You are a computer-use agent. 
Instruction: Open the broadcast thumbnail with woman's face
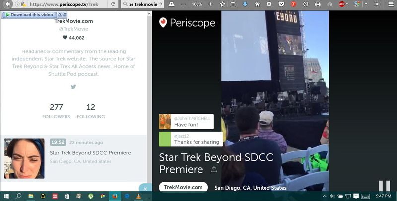pos(24,158)
